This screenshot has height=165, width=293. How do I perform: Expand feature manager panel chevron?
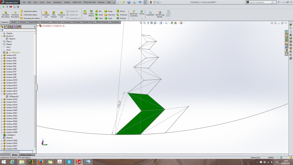tap(34, 27)
